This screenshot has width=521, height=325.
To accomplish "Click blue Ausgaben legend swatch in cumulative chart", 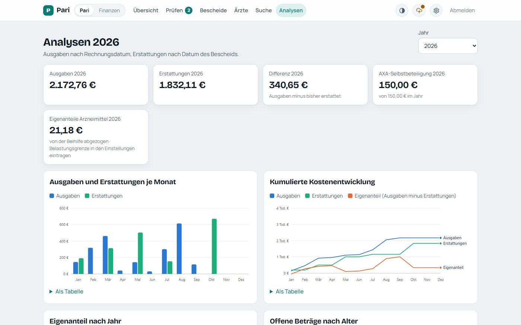I will (x=272, y=196).
